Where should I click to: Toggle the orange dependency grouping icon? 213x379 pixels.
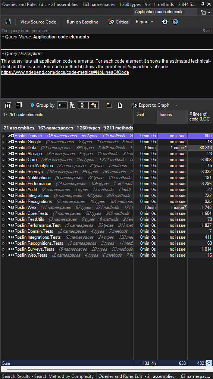[94, 105]
